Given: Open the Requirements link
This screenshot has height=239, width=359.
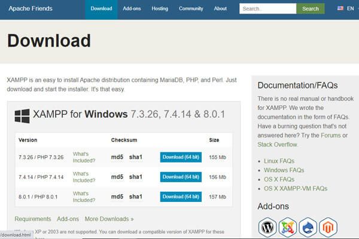Looking at the screenshot, I should pos(33,219).
